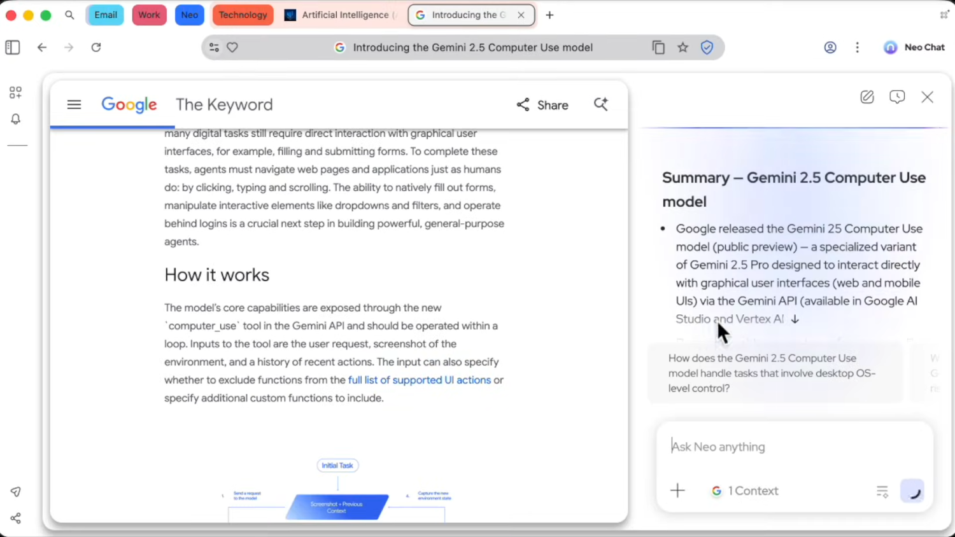This screenshot has width=955, height=537.
Task: Open the Artificial Intelligence tab
Action: 341,15
